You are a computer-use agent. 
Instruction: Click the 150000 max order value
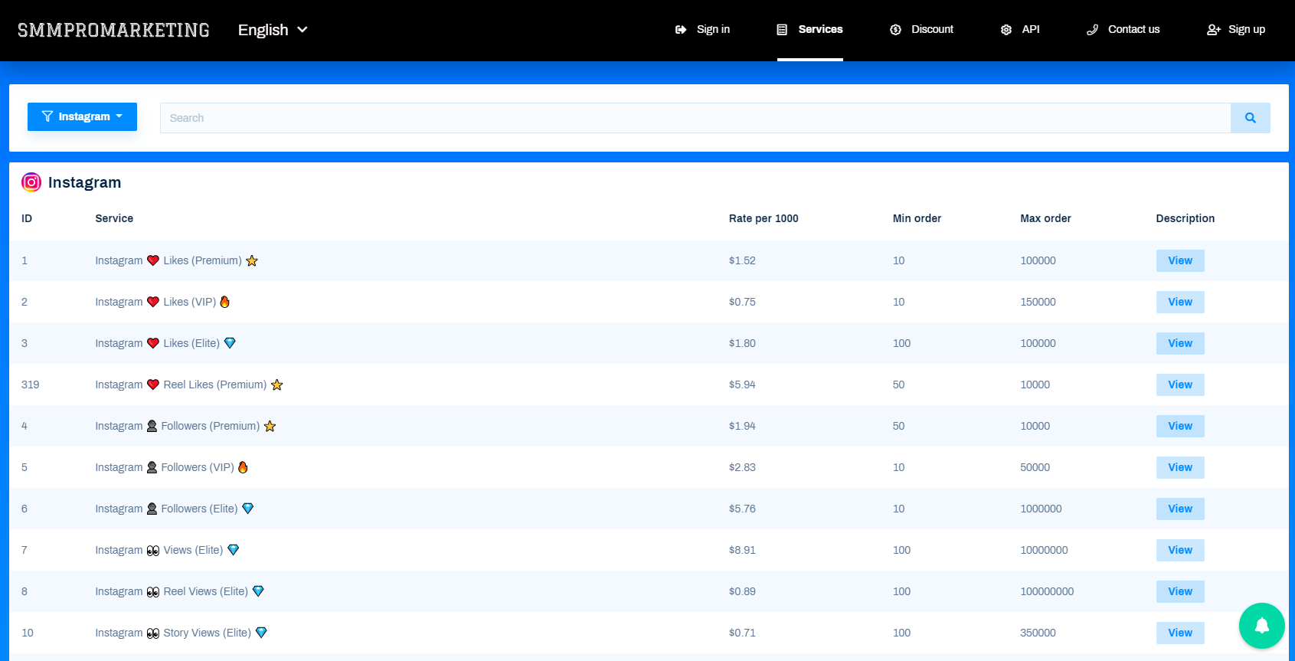[1038, 302]
